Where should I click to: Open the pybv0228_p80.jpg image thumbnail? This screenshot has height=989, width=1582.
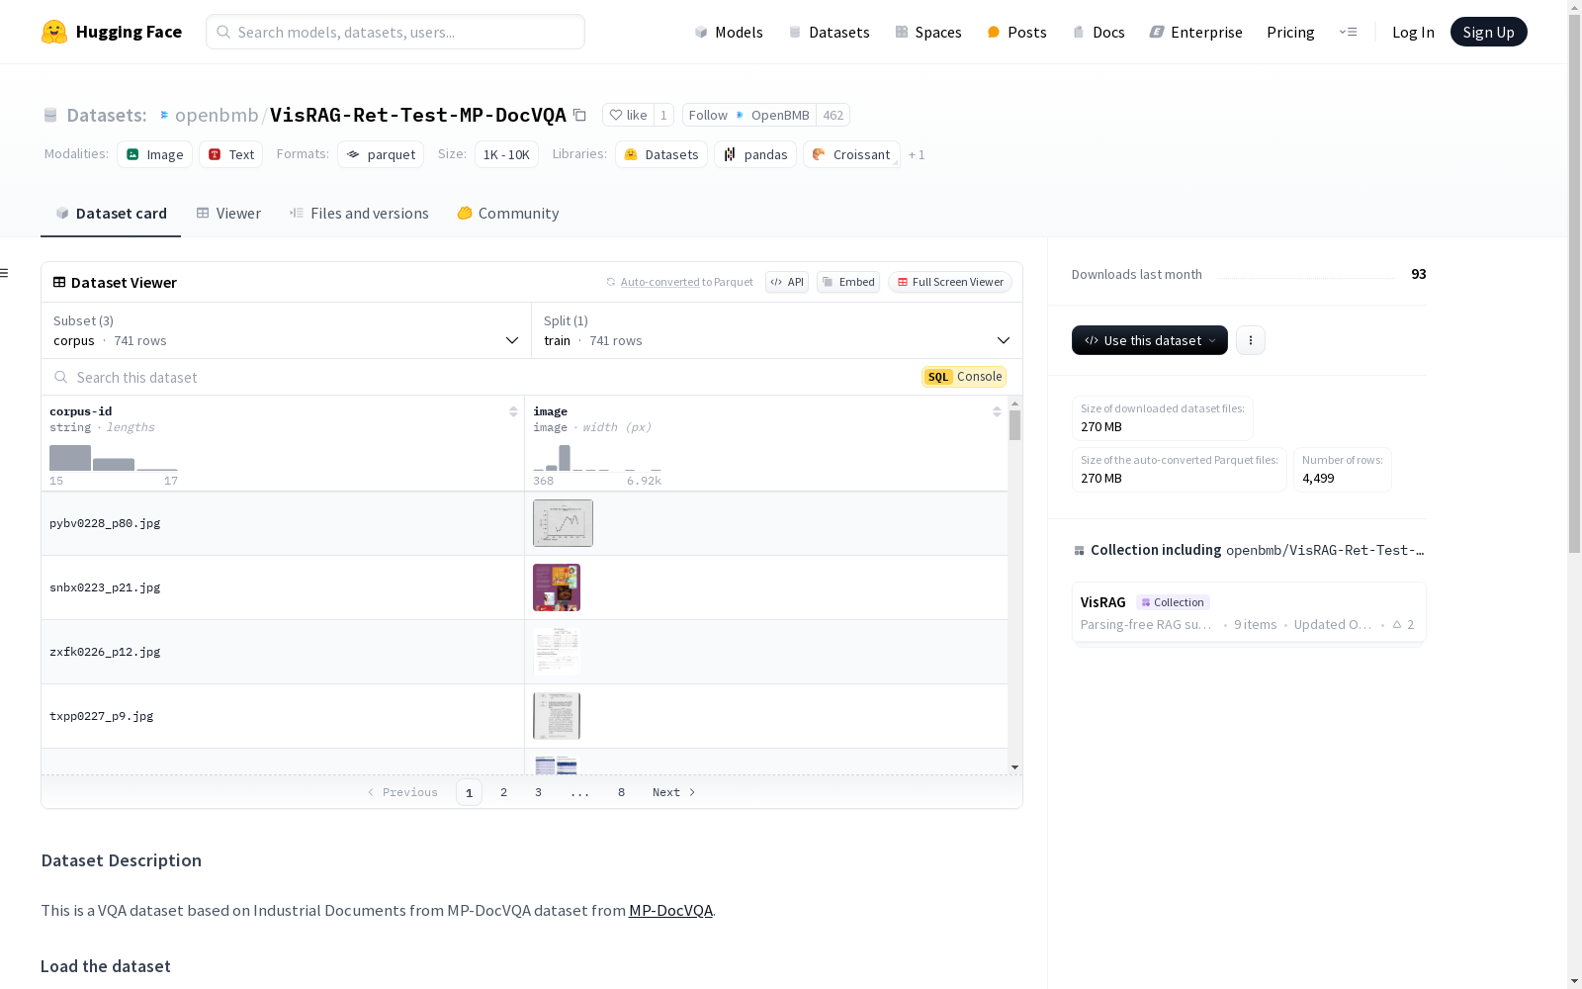click(x=563, y=523)
